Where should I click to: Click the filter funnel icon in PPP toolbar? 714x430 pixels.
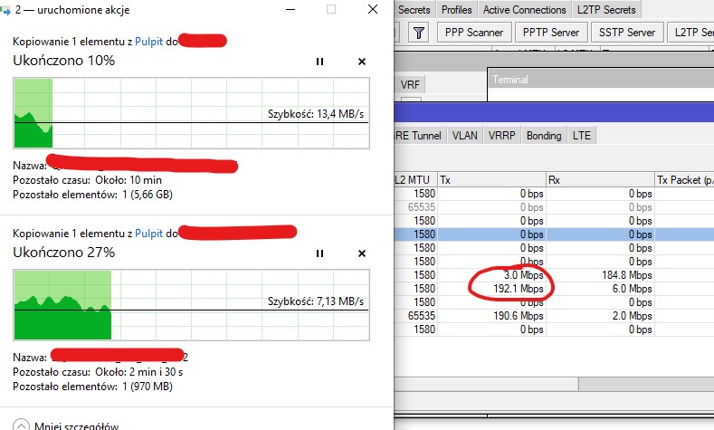[418, 33]
